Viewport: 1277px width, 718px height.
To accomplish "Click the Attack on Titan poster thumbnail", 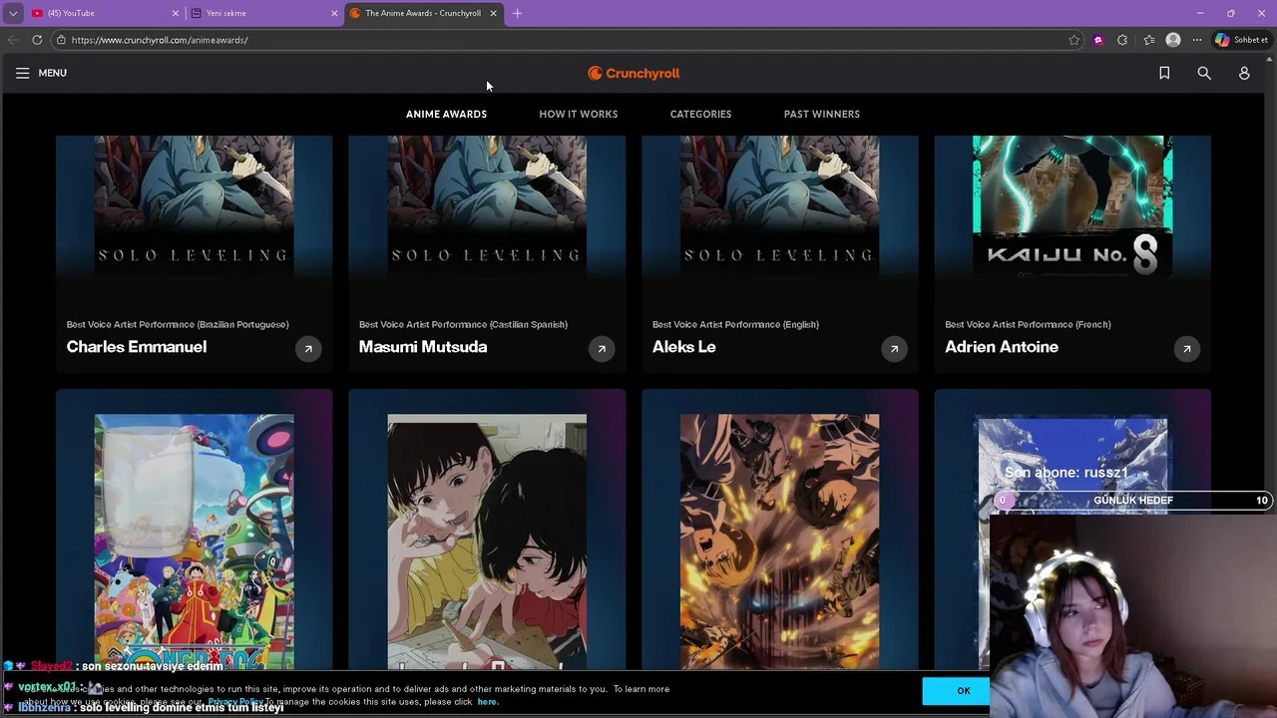I will [780, 541].
